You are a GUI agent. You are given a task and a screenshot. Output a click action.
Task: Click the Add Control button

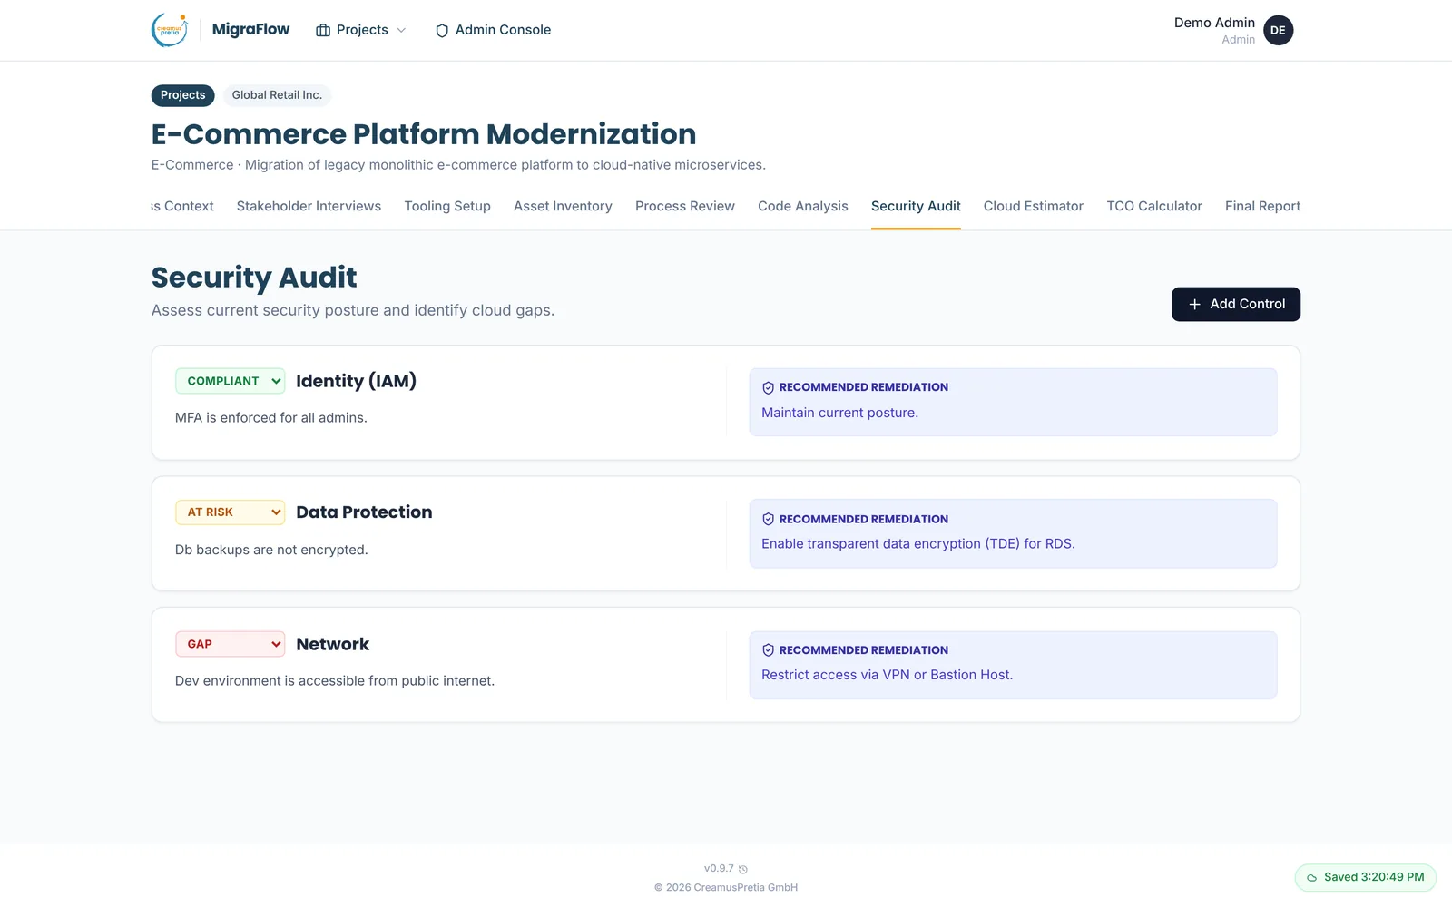click(1236, 305)
